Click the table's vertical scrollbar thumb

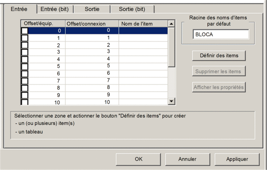tap(171, 47)
